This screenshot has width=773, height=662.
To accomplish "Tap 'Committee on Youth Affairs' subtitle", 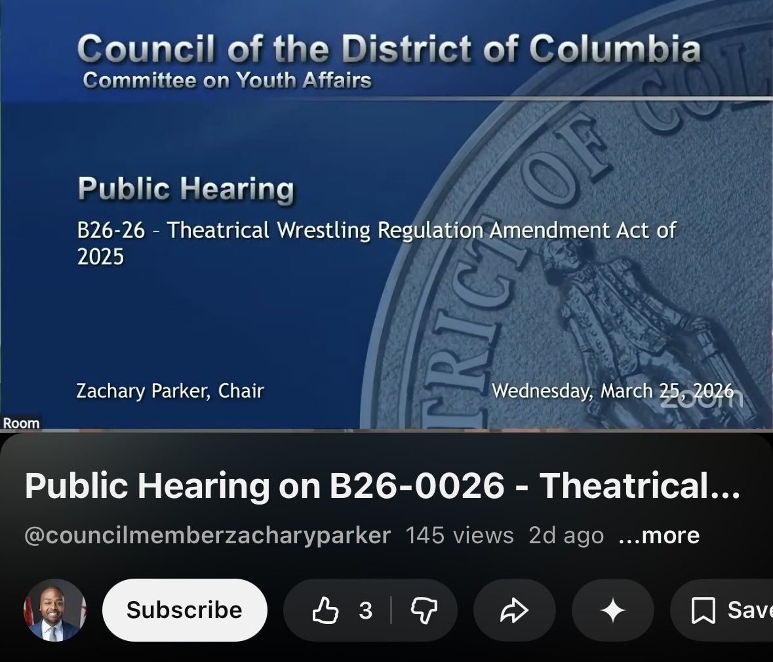I will click(x=228, y=80).
